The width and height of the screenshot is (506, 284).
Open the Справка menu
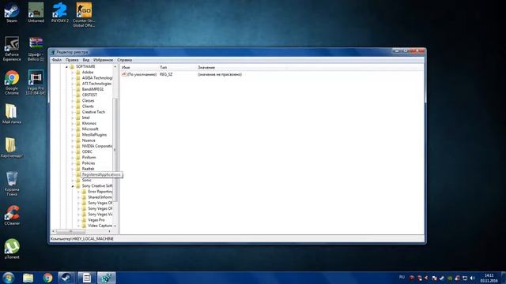click(x=125, y=60)
